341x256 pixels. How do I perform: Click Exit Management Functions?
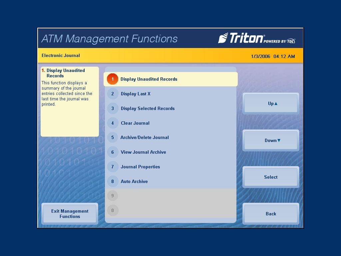point(70,214)
